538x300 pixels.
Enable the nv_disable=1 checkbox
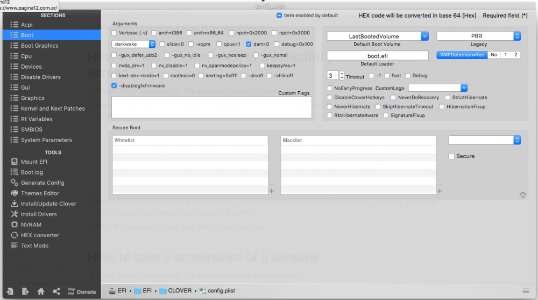point(154,65)
